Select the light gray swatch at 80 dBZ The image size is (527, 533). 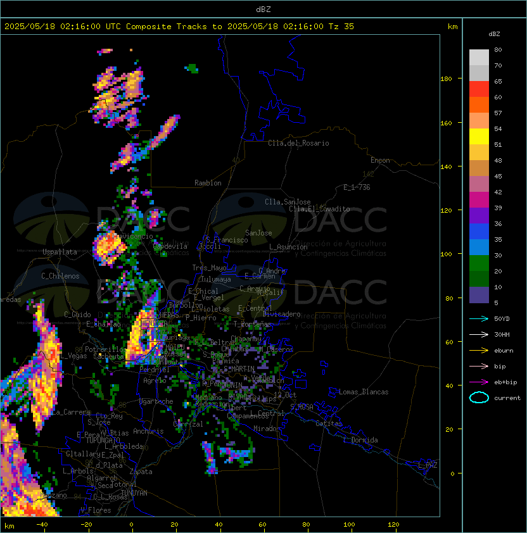(479, 57)
